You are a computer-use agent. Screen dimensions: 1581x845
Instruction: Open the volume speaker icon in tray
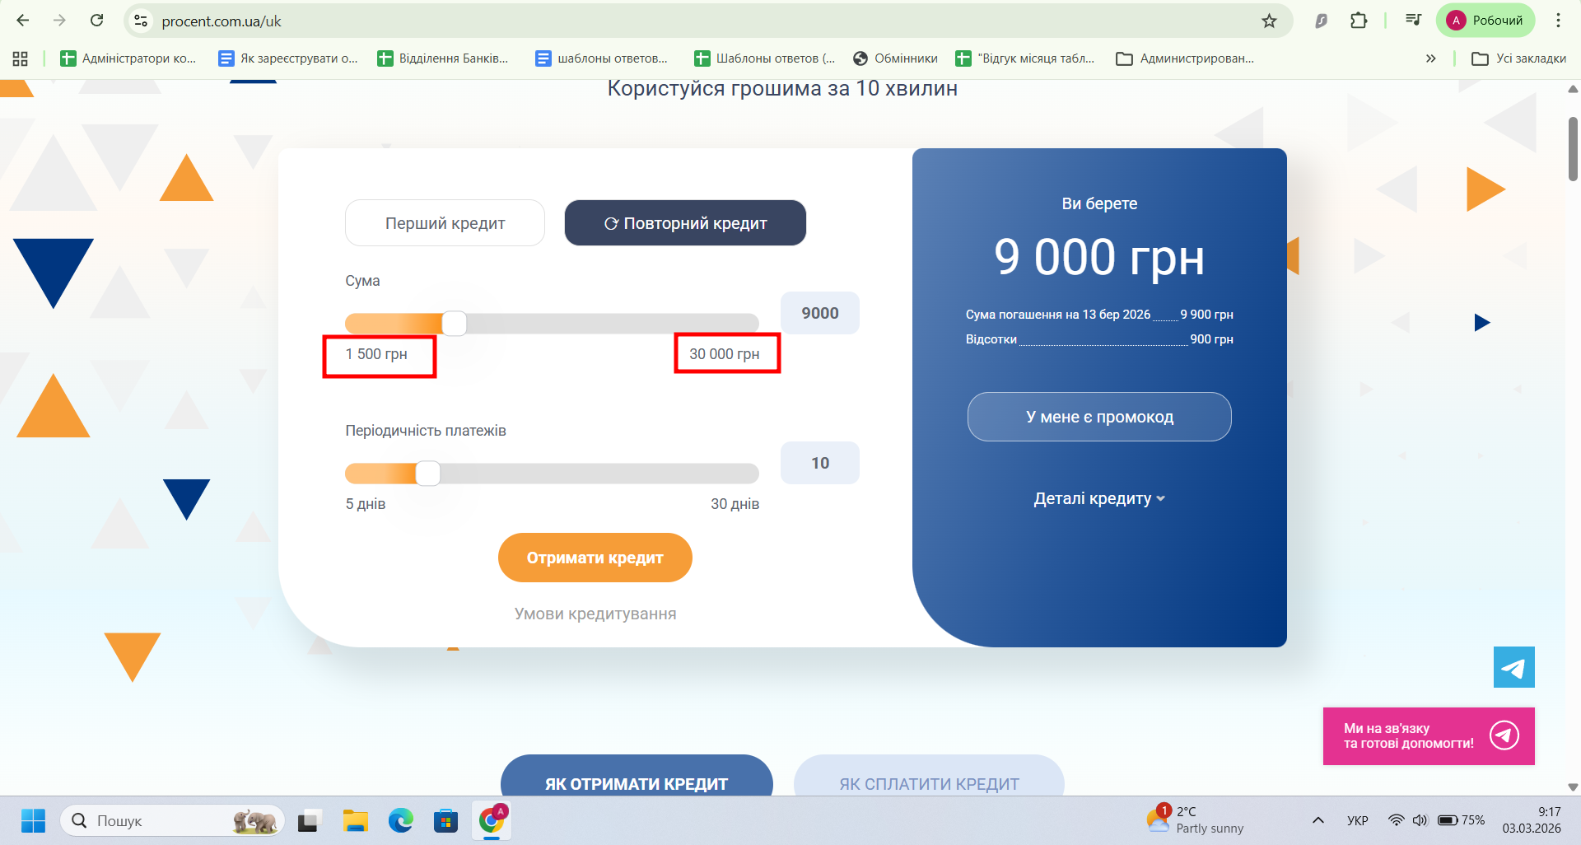click(x=1420, y=820)
